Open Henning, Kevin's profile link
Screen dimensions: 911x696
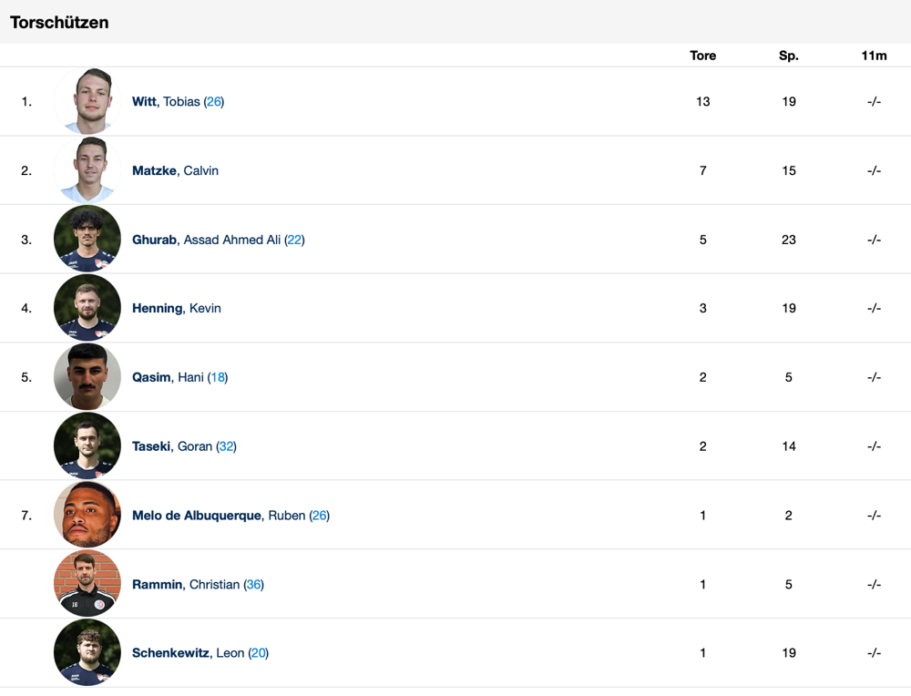click(x=176, y=308)
